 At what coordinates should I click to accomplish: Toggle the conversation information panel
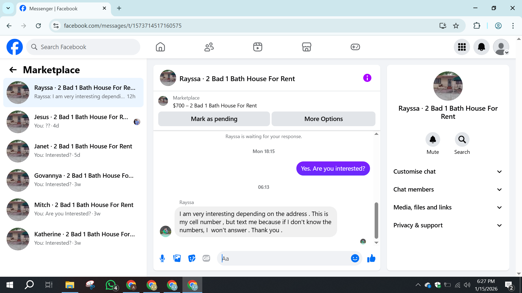pyautogui.click(x=367, y=78)
